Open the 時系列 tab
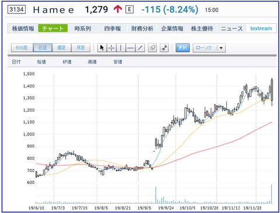 click(83, 29)
